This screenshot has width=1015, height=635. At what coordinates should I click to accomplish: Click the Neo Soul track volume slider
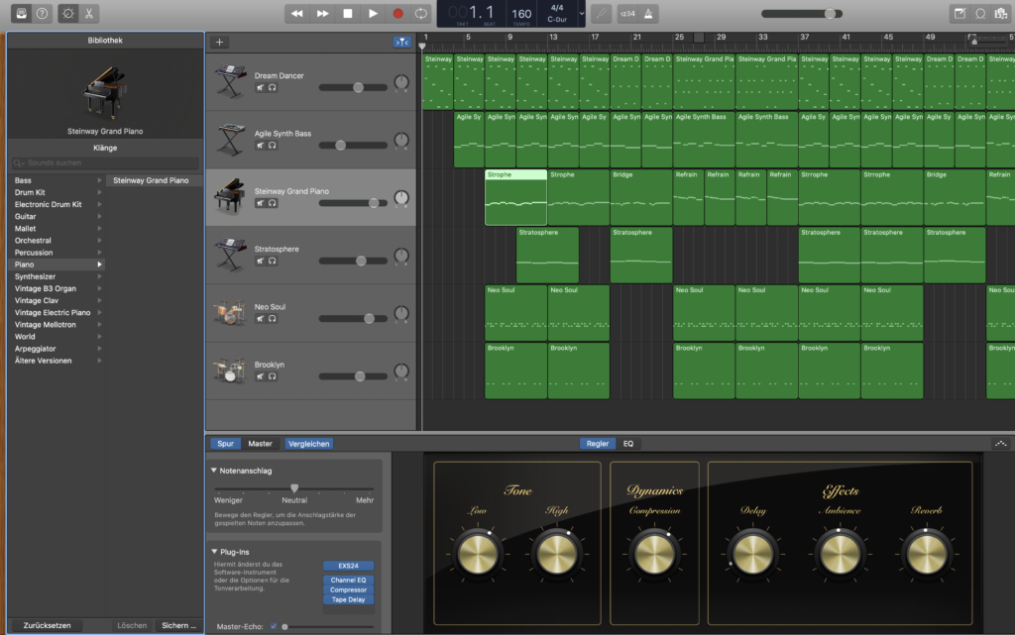[369, 319]
